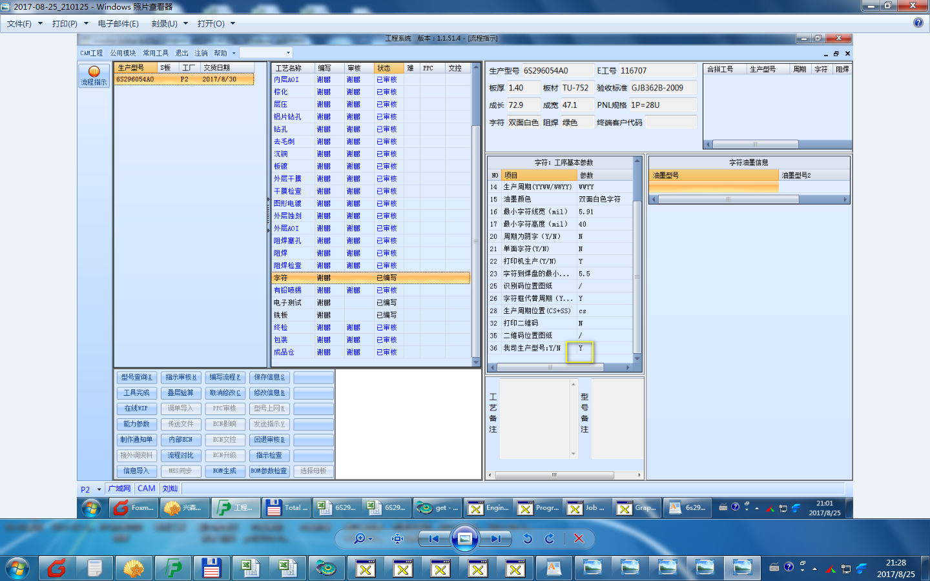Open the 电子邮件(E) menu
This screenshot has width=930, height=581.
coord(118,23)
